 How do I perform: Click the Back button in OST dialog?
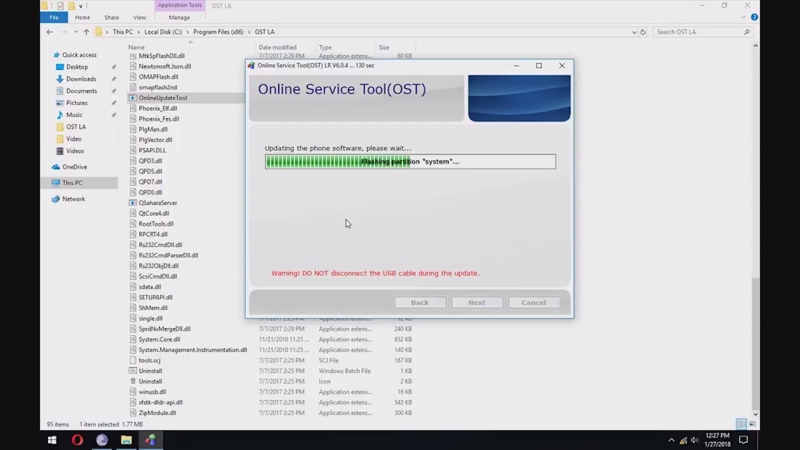420,302
